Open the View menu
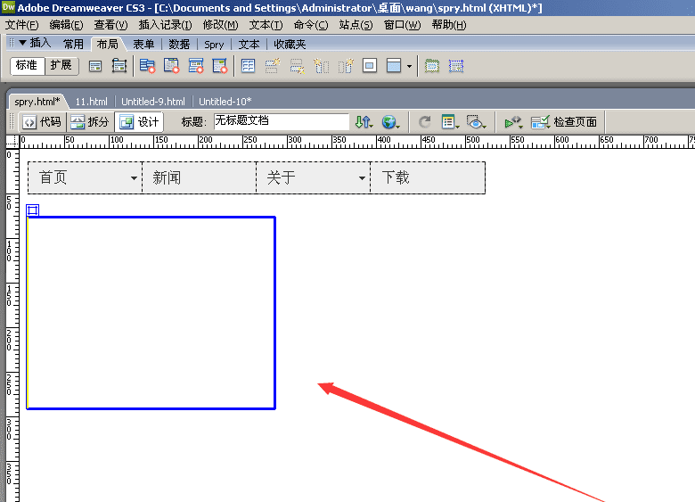This screenshot has height=502, width=695. pyautogui.click(x=110, y=25)
